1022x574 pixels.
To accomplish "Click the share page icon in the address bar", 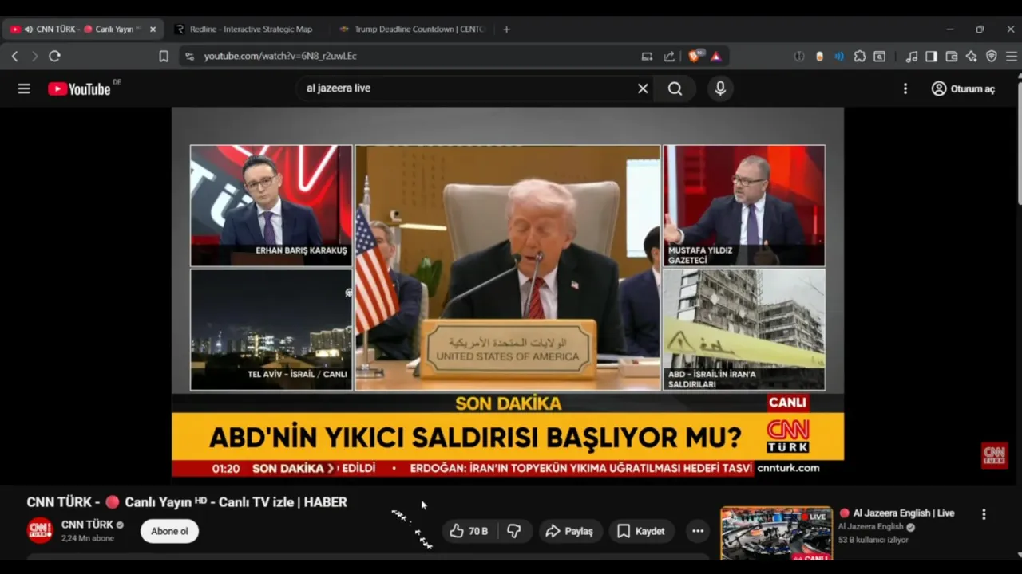I will [x=669, y=56].
